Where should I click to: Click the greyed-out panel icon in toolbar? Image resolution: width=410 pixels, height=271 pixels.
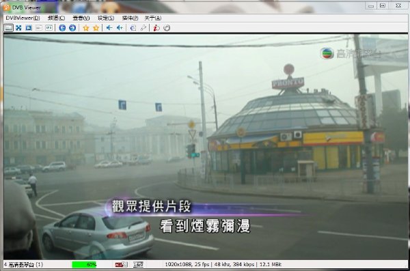(39, 28)
